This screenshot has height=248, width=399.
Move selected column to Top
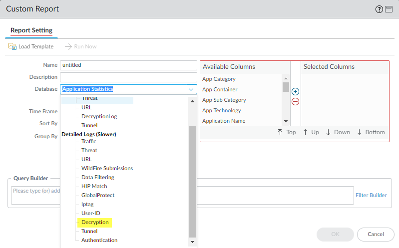287,132
